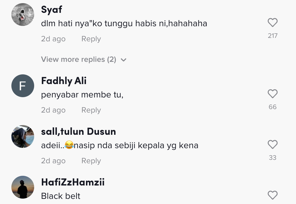Open sall,tulun Dusun username link
Screen dimensions: 296x204
coord(79,131)
